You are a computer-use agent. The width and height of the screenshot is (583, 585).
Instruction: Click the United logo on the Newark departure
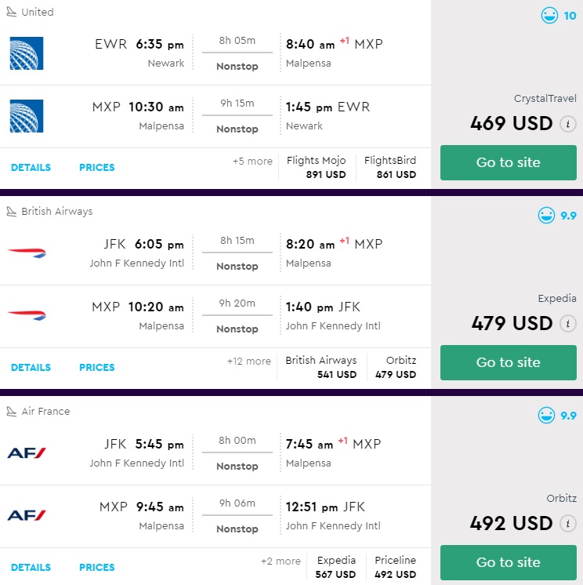(x=27, y=53)
